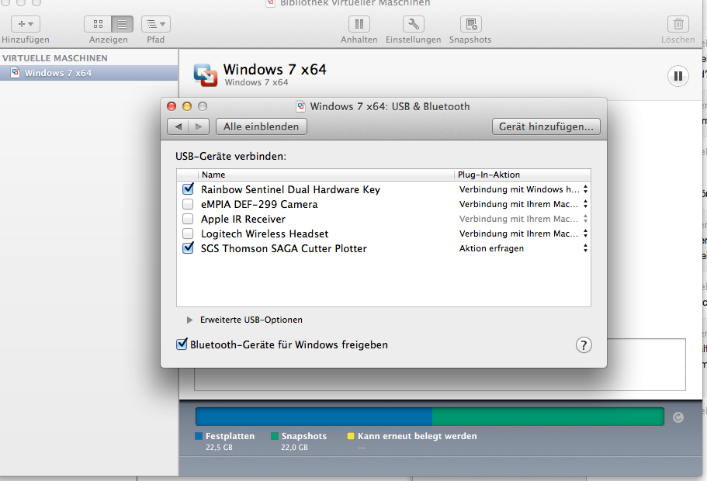Sort by the Plug-In-Aktion column header
707x481 pixels.
coord(522,175)
